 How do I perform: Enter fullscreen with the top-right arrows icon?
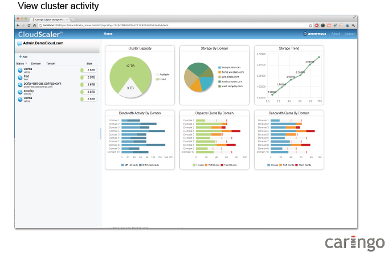coord(354,17)
